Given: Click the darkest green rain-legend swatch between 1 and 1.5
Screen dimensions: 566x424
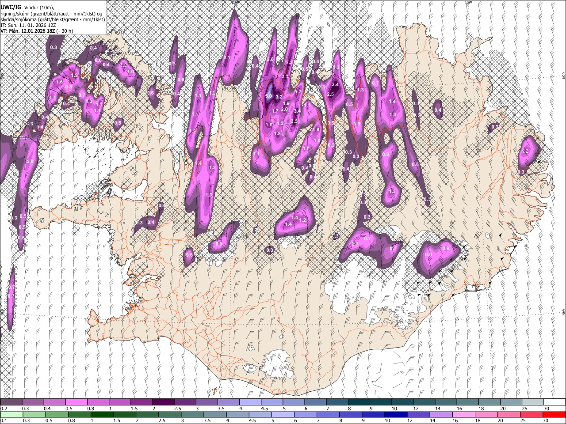Looking at the screenshot, I should coord(102,415).
